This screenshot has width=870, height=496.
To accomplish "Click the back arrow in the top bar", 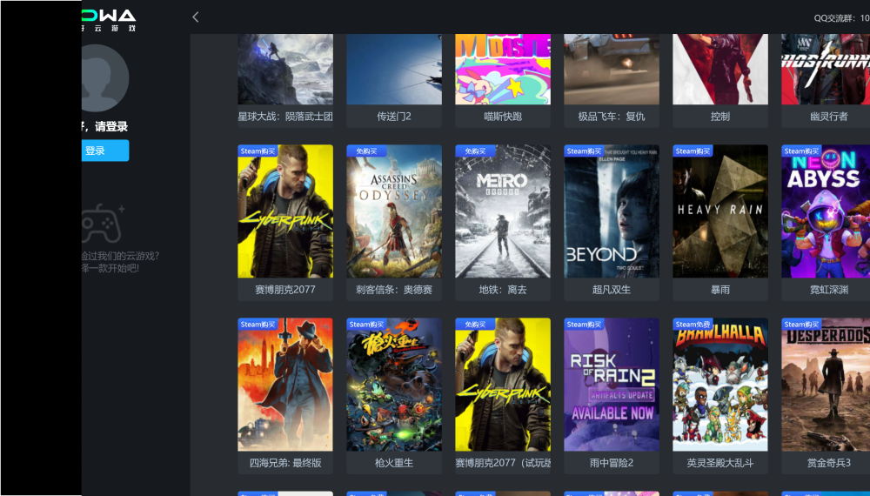I will click(x=195, y=17).
